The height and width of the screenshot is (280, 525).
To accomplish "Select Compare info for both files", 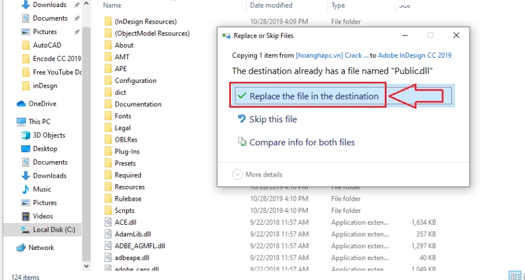I will pos(302,142).
